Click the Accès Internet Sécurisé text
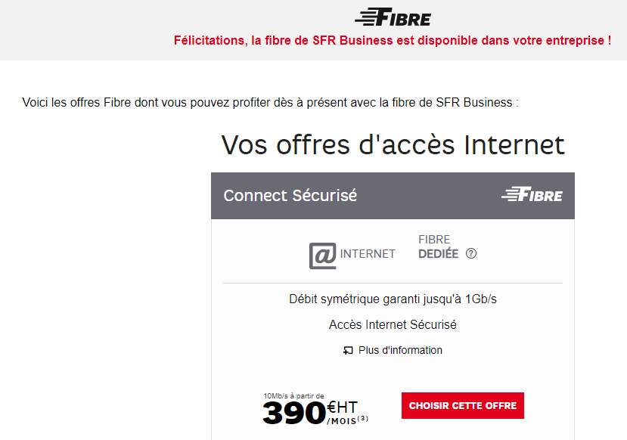The height and width of the screenshot is (440, 627). 393,325
